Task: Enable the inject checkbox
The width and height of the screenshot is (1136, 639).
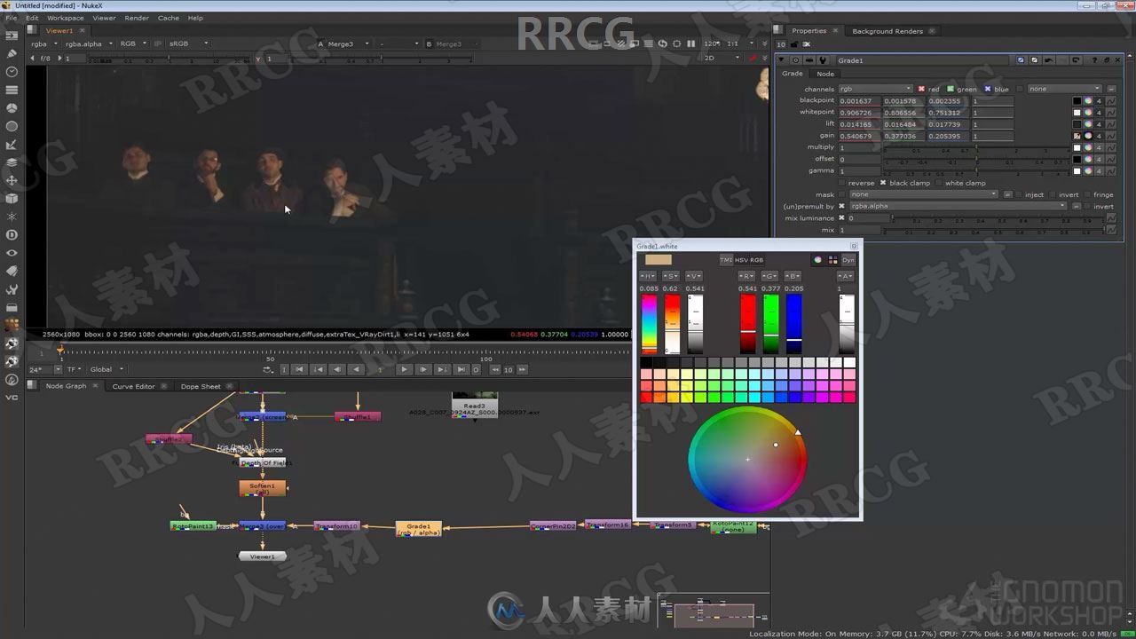Action: tap(1019, 194)
